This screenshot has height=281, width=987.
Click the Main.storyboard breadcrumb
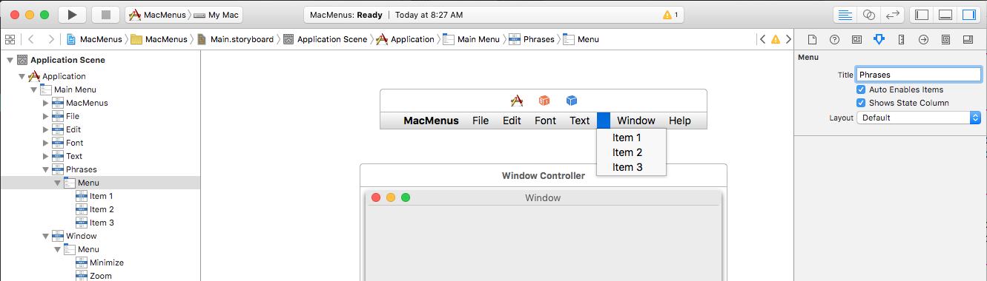[x=236, y=39]
